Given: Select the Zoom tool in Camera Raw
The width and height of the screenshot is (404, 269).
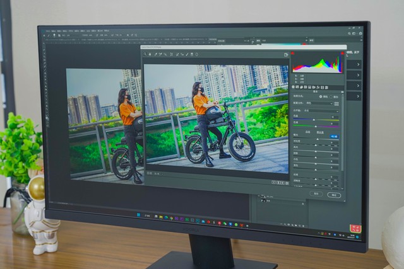Looking at the screenshot, I should (x=146, y=54).
